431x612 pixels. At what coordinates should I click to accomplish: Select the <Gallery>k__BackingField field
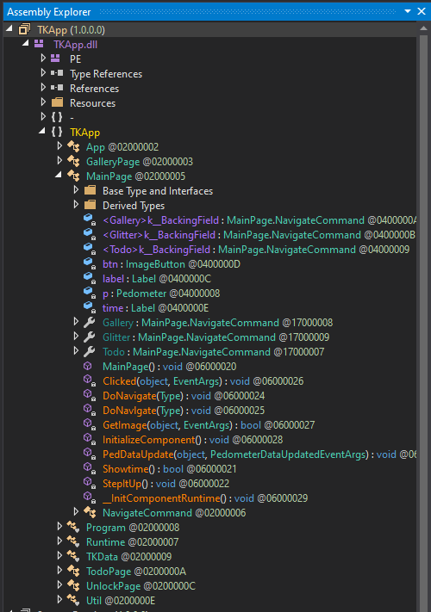point(259,220)
